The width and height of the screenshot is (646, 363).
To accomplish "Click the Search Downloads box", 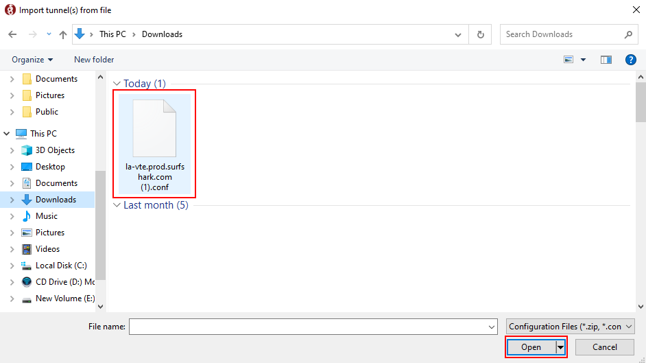I will (562, 34).
